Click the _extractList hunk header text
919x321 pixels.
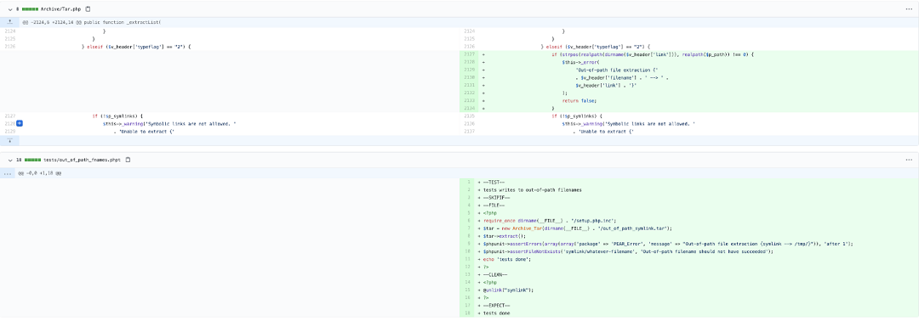tap(91, 22)
